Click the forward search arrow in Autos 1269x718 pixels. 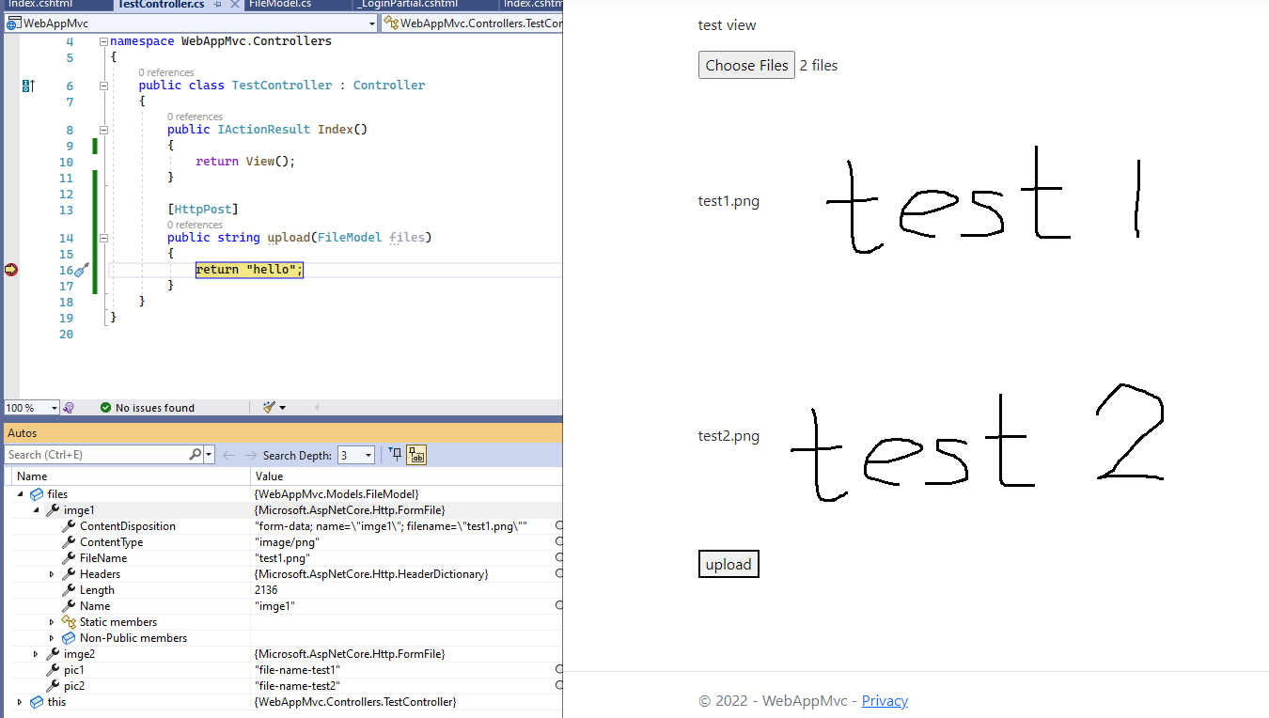click(x=250, y=455)
